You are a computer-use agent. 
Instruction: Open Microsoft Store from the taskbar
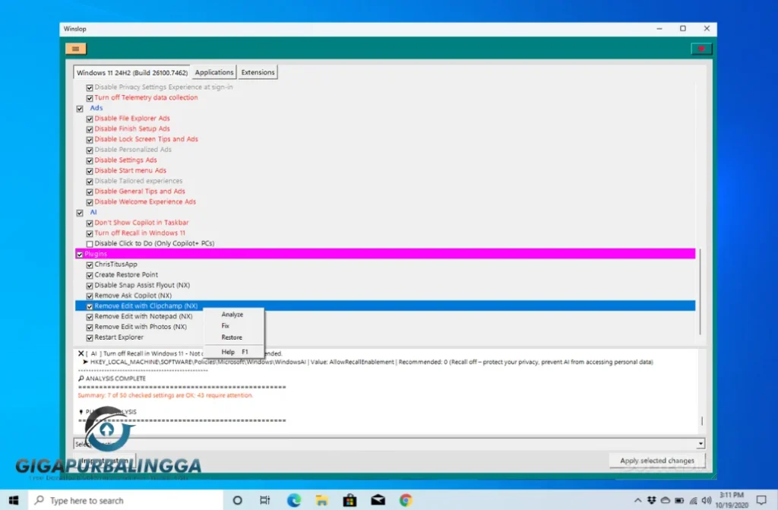[350, 500]
